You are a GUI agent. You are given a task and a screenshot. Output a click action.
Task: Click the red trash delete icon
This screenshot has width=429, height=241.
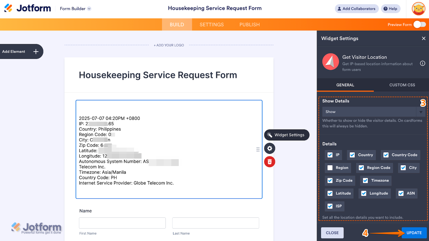270,162
